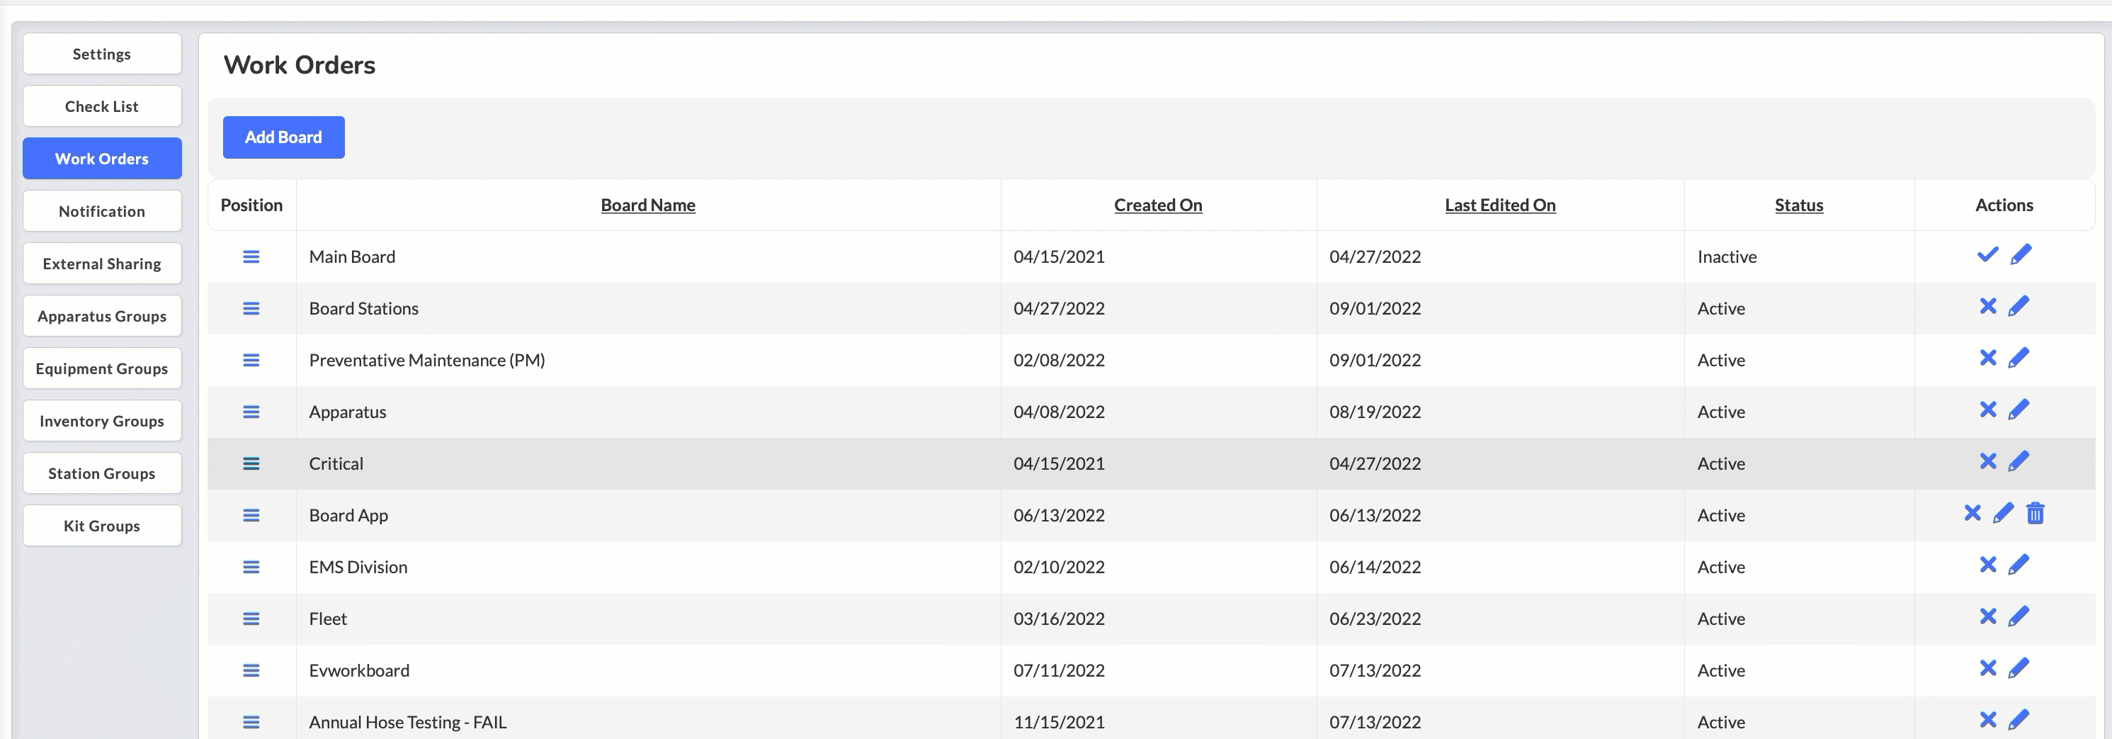Click created date 07/11/2022

(1058, 670)
